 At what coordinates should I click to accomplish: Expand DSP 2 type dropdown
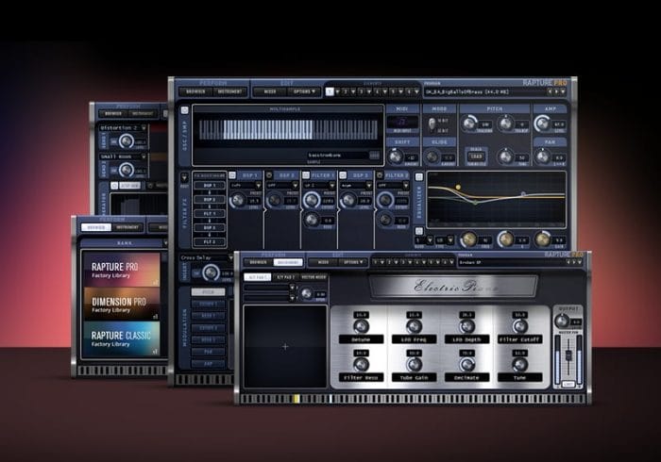pyautogui.click(x=295, y=185)
